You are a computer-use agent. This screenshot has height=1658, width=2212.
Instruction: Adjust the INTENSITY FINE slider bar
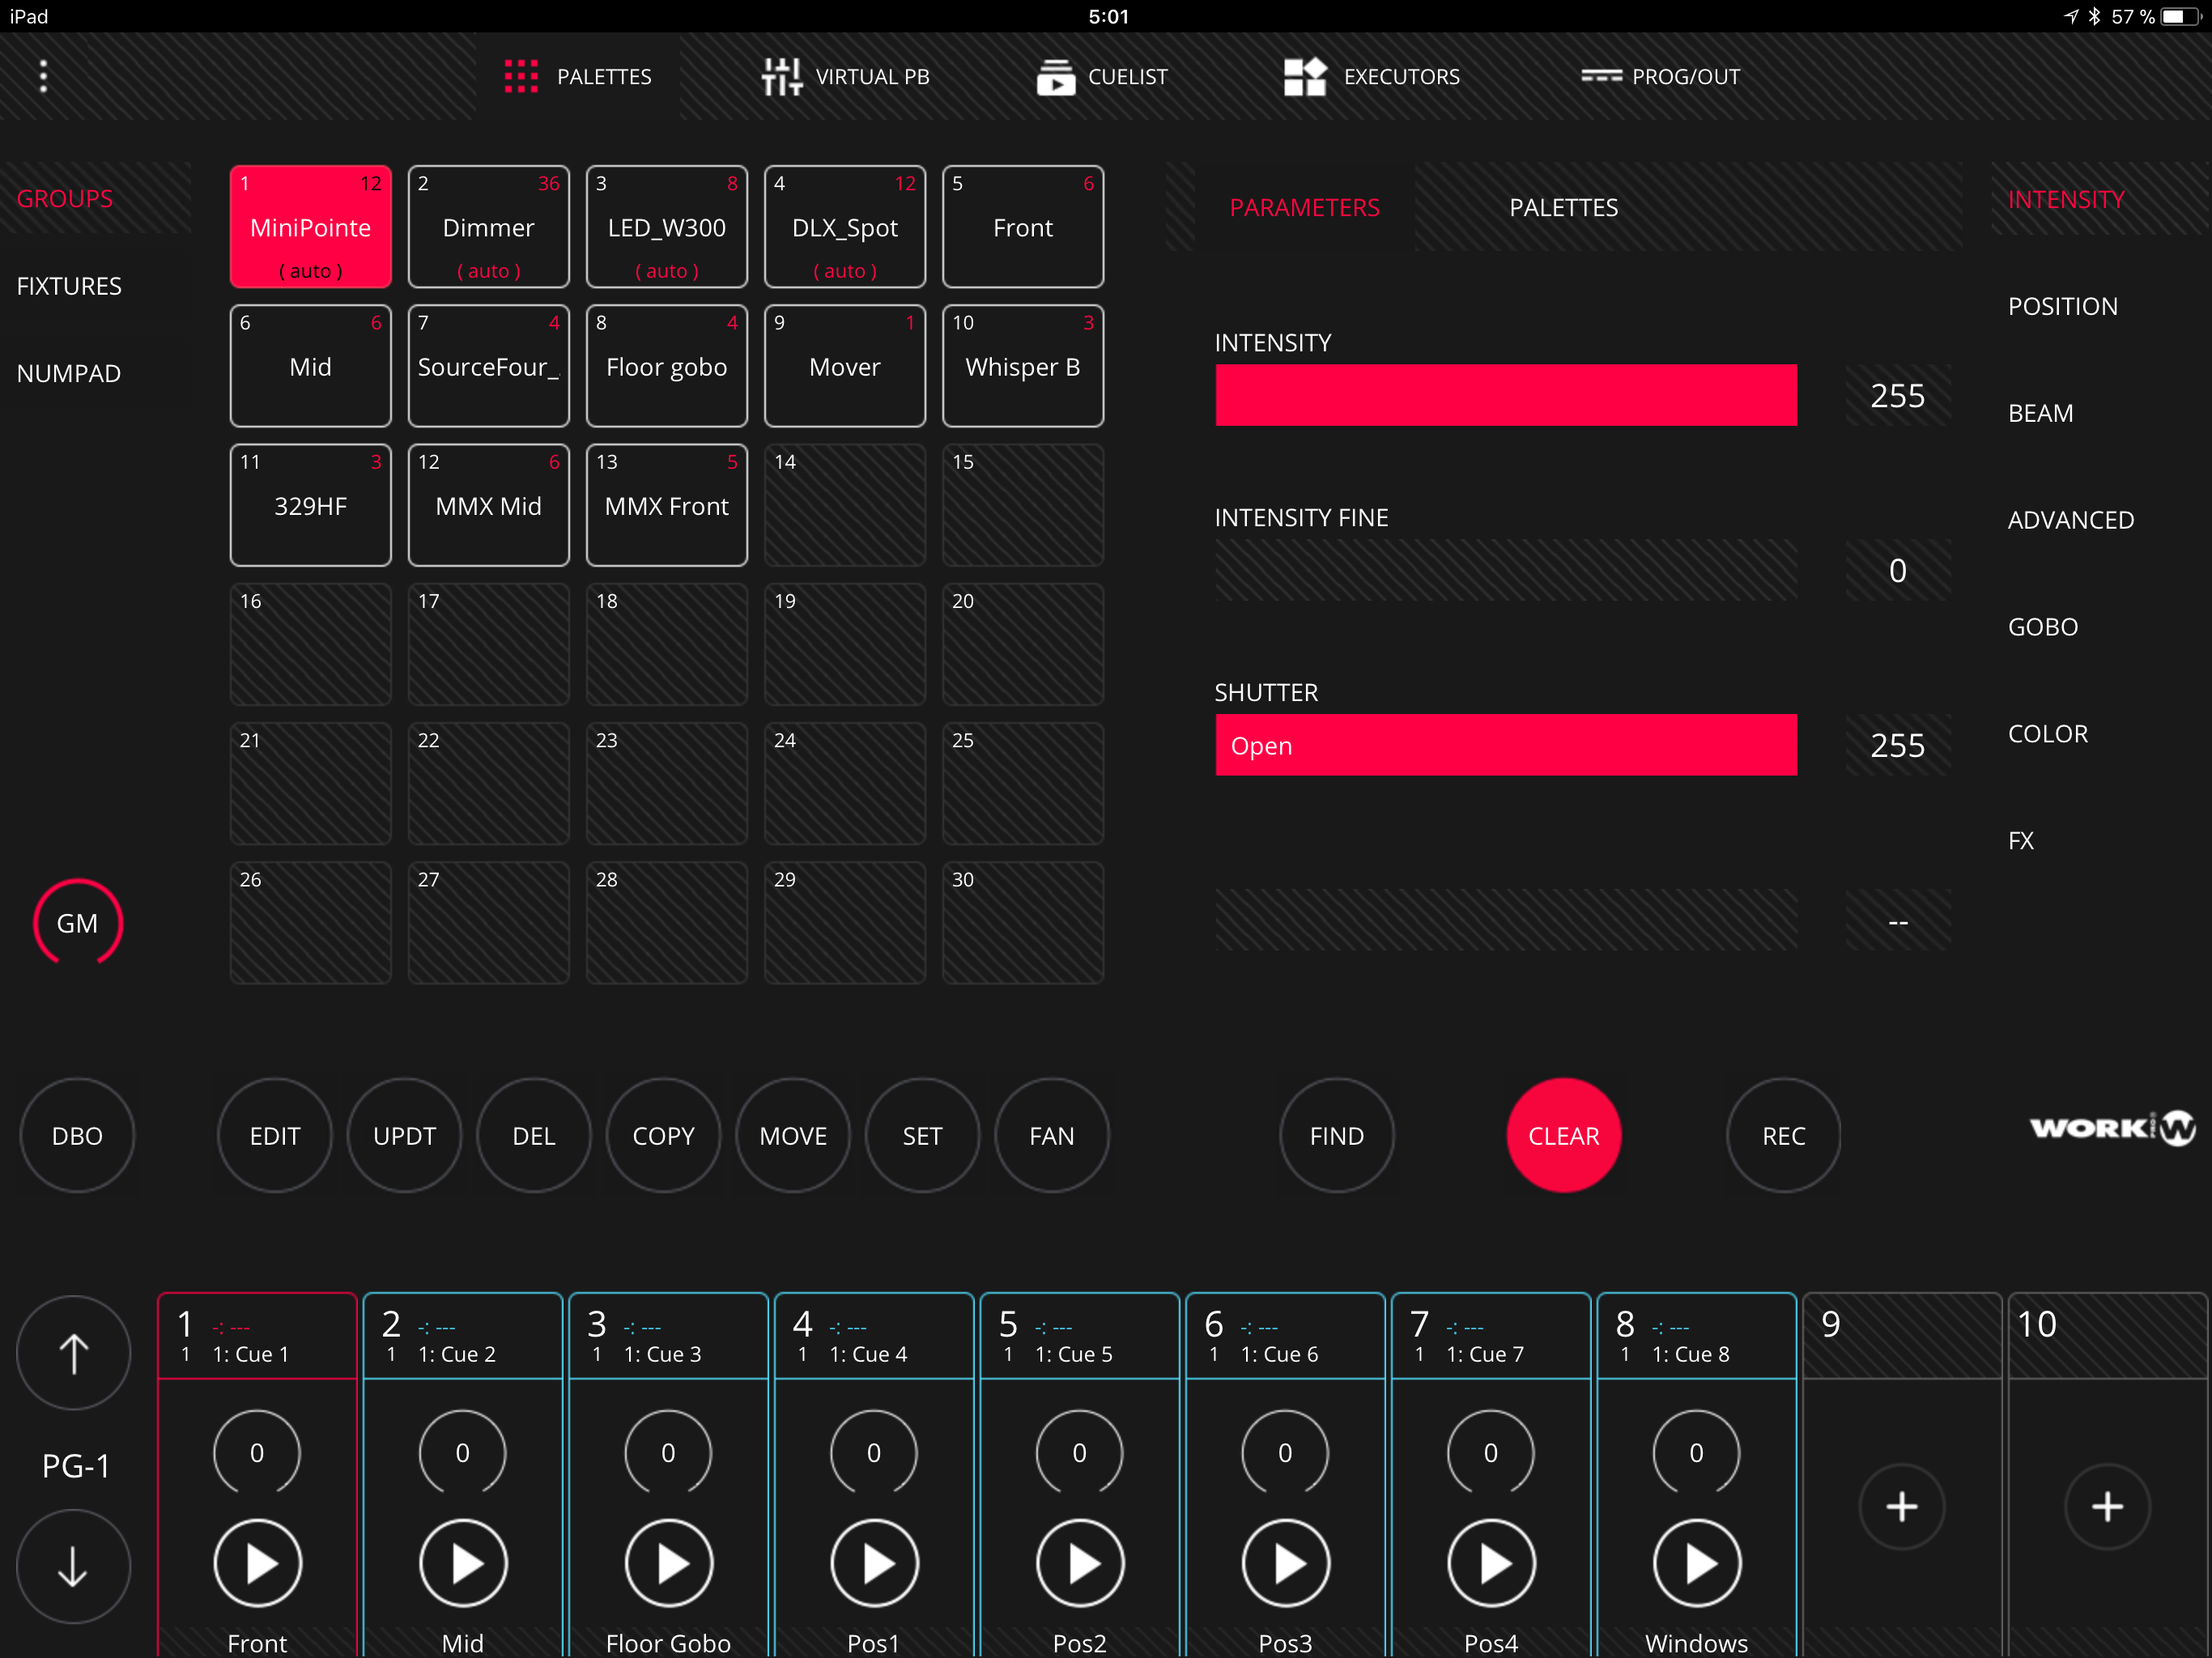pos(1505,570)
